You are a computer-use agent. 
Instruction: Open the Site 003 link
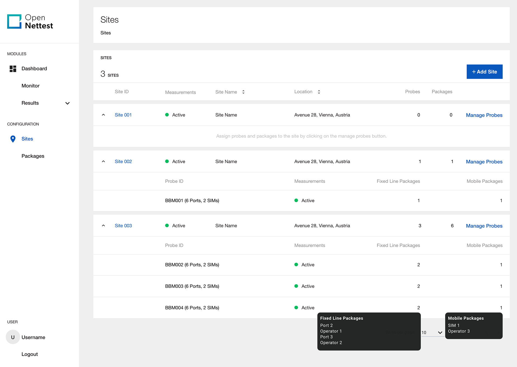[123, 226]
